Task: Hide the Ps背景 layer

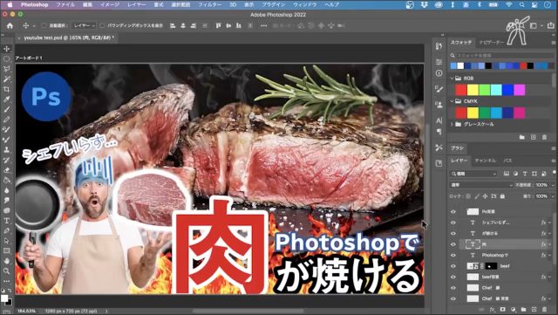Action: [x=453, y=212]
